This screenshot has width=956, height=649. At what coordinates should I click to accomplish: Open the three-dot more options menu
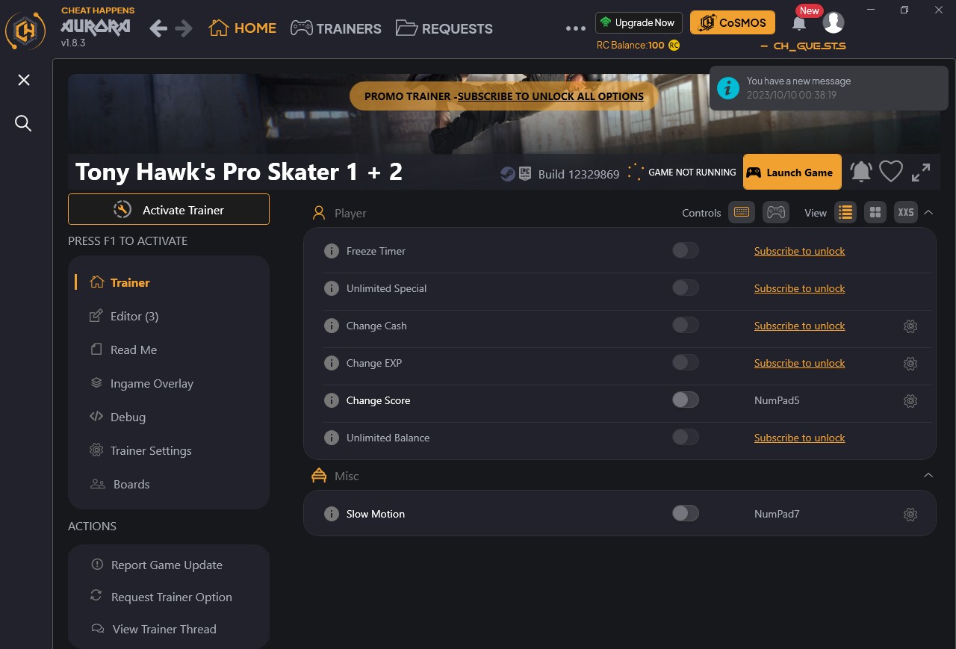pyautogui.click(x=576, y=28)
